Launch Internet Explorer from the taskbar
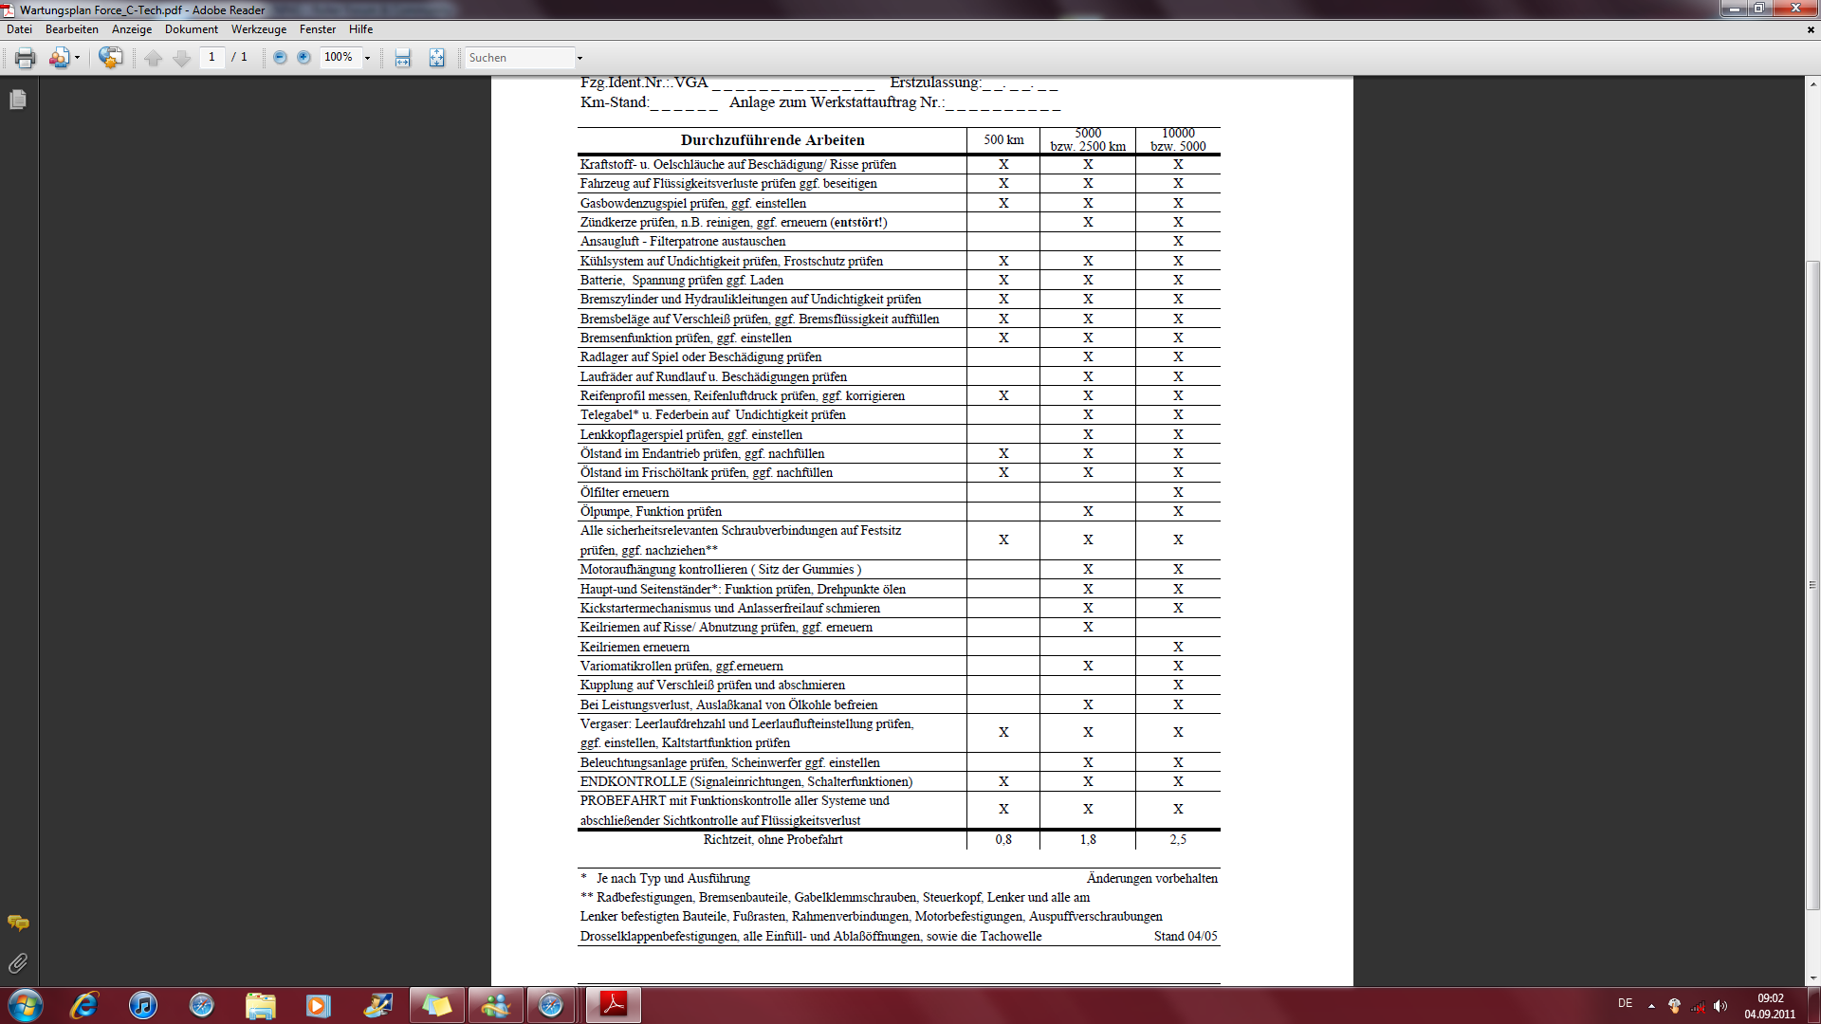Screen dimensions: 1821x1024 point(84,1005)
